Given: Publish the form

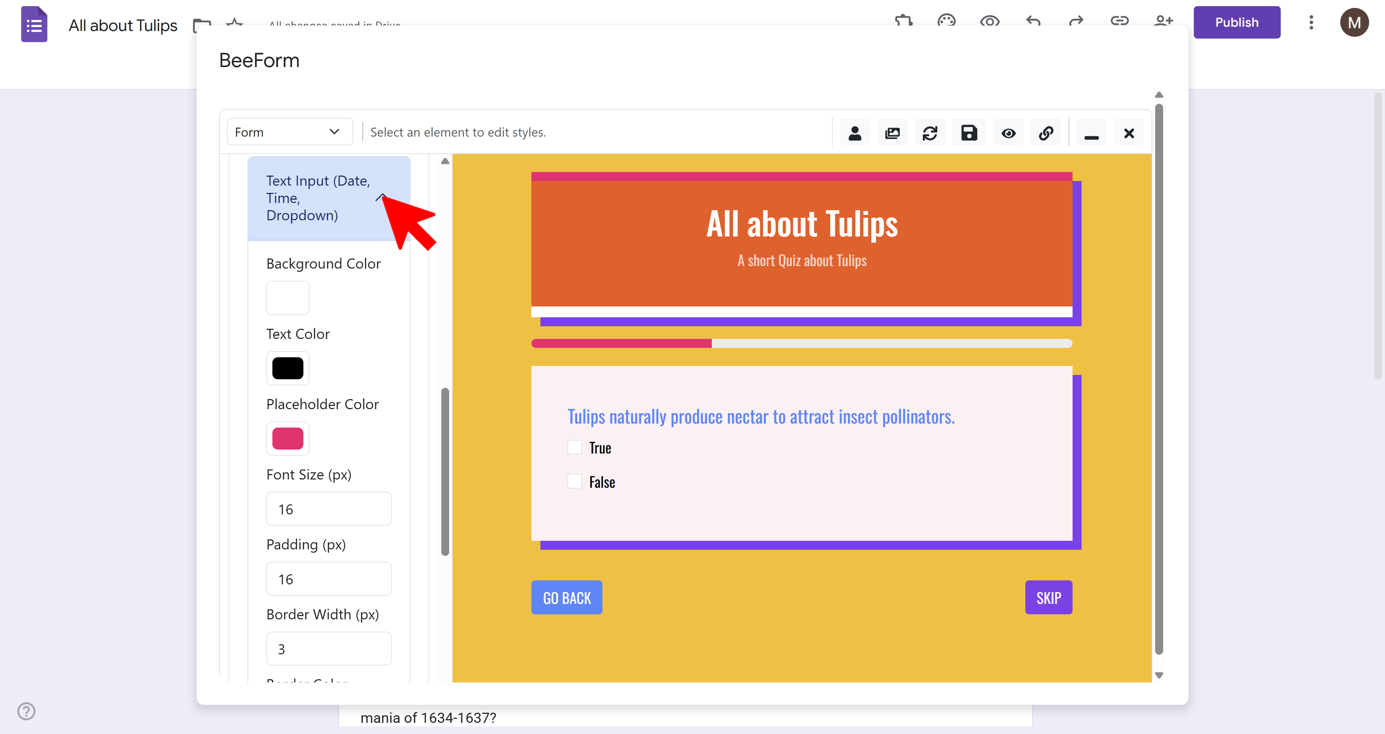Looking at the screenshot, I should [x=1237, y=22].
